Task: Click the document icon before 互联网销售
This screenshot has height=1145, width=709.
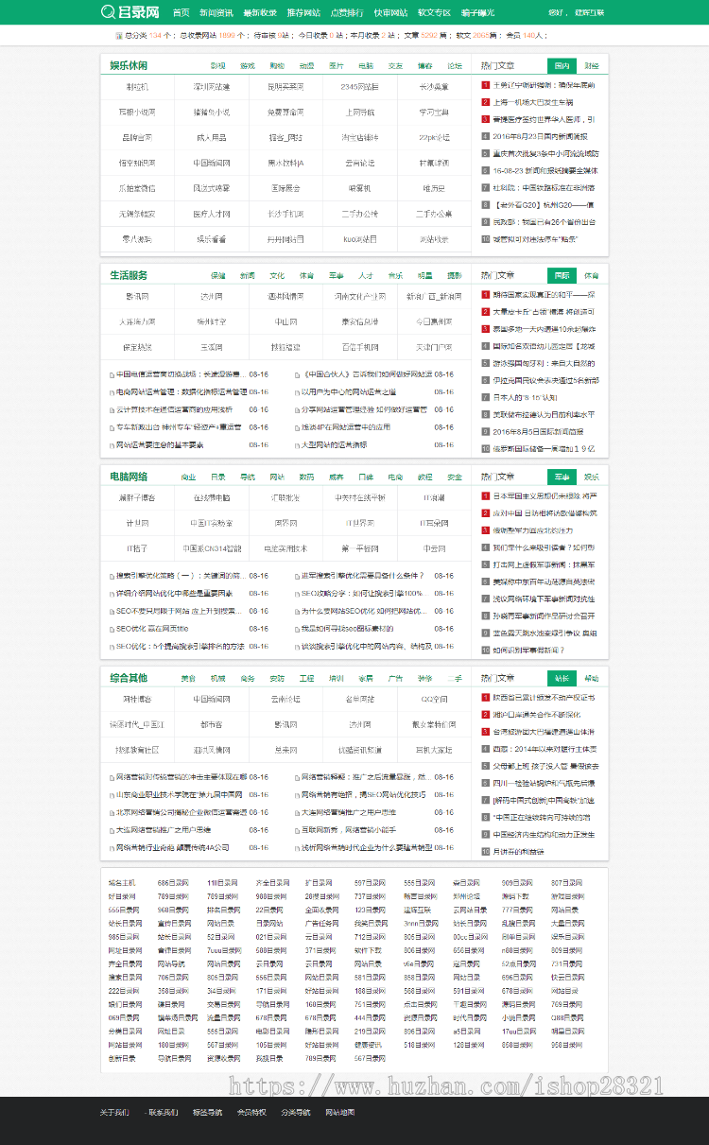Action: pos(295,829)
